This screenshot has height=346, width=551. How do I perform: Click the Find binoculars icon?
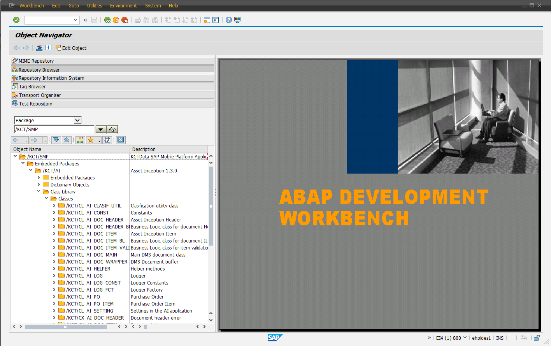[146, 20]
